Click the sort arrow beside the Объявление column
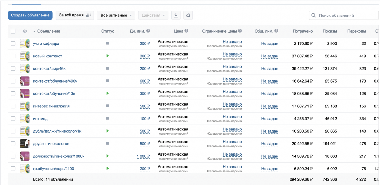This screenshot has height=185, width=380. coord(34,31)
